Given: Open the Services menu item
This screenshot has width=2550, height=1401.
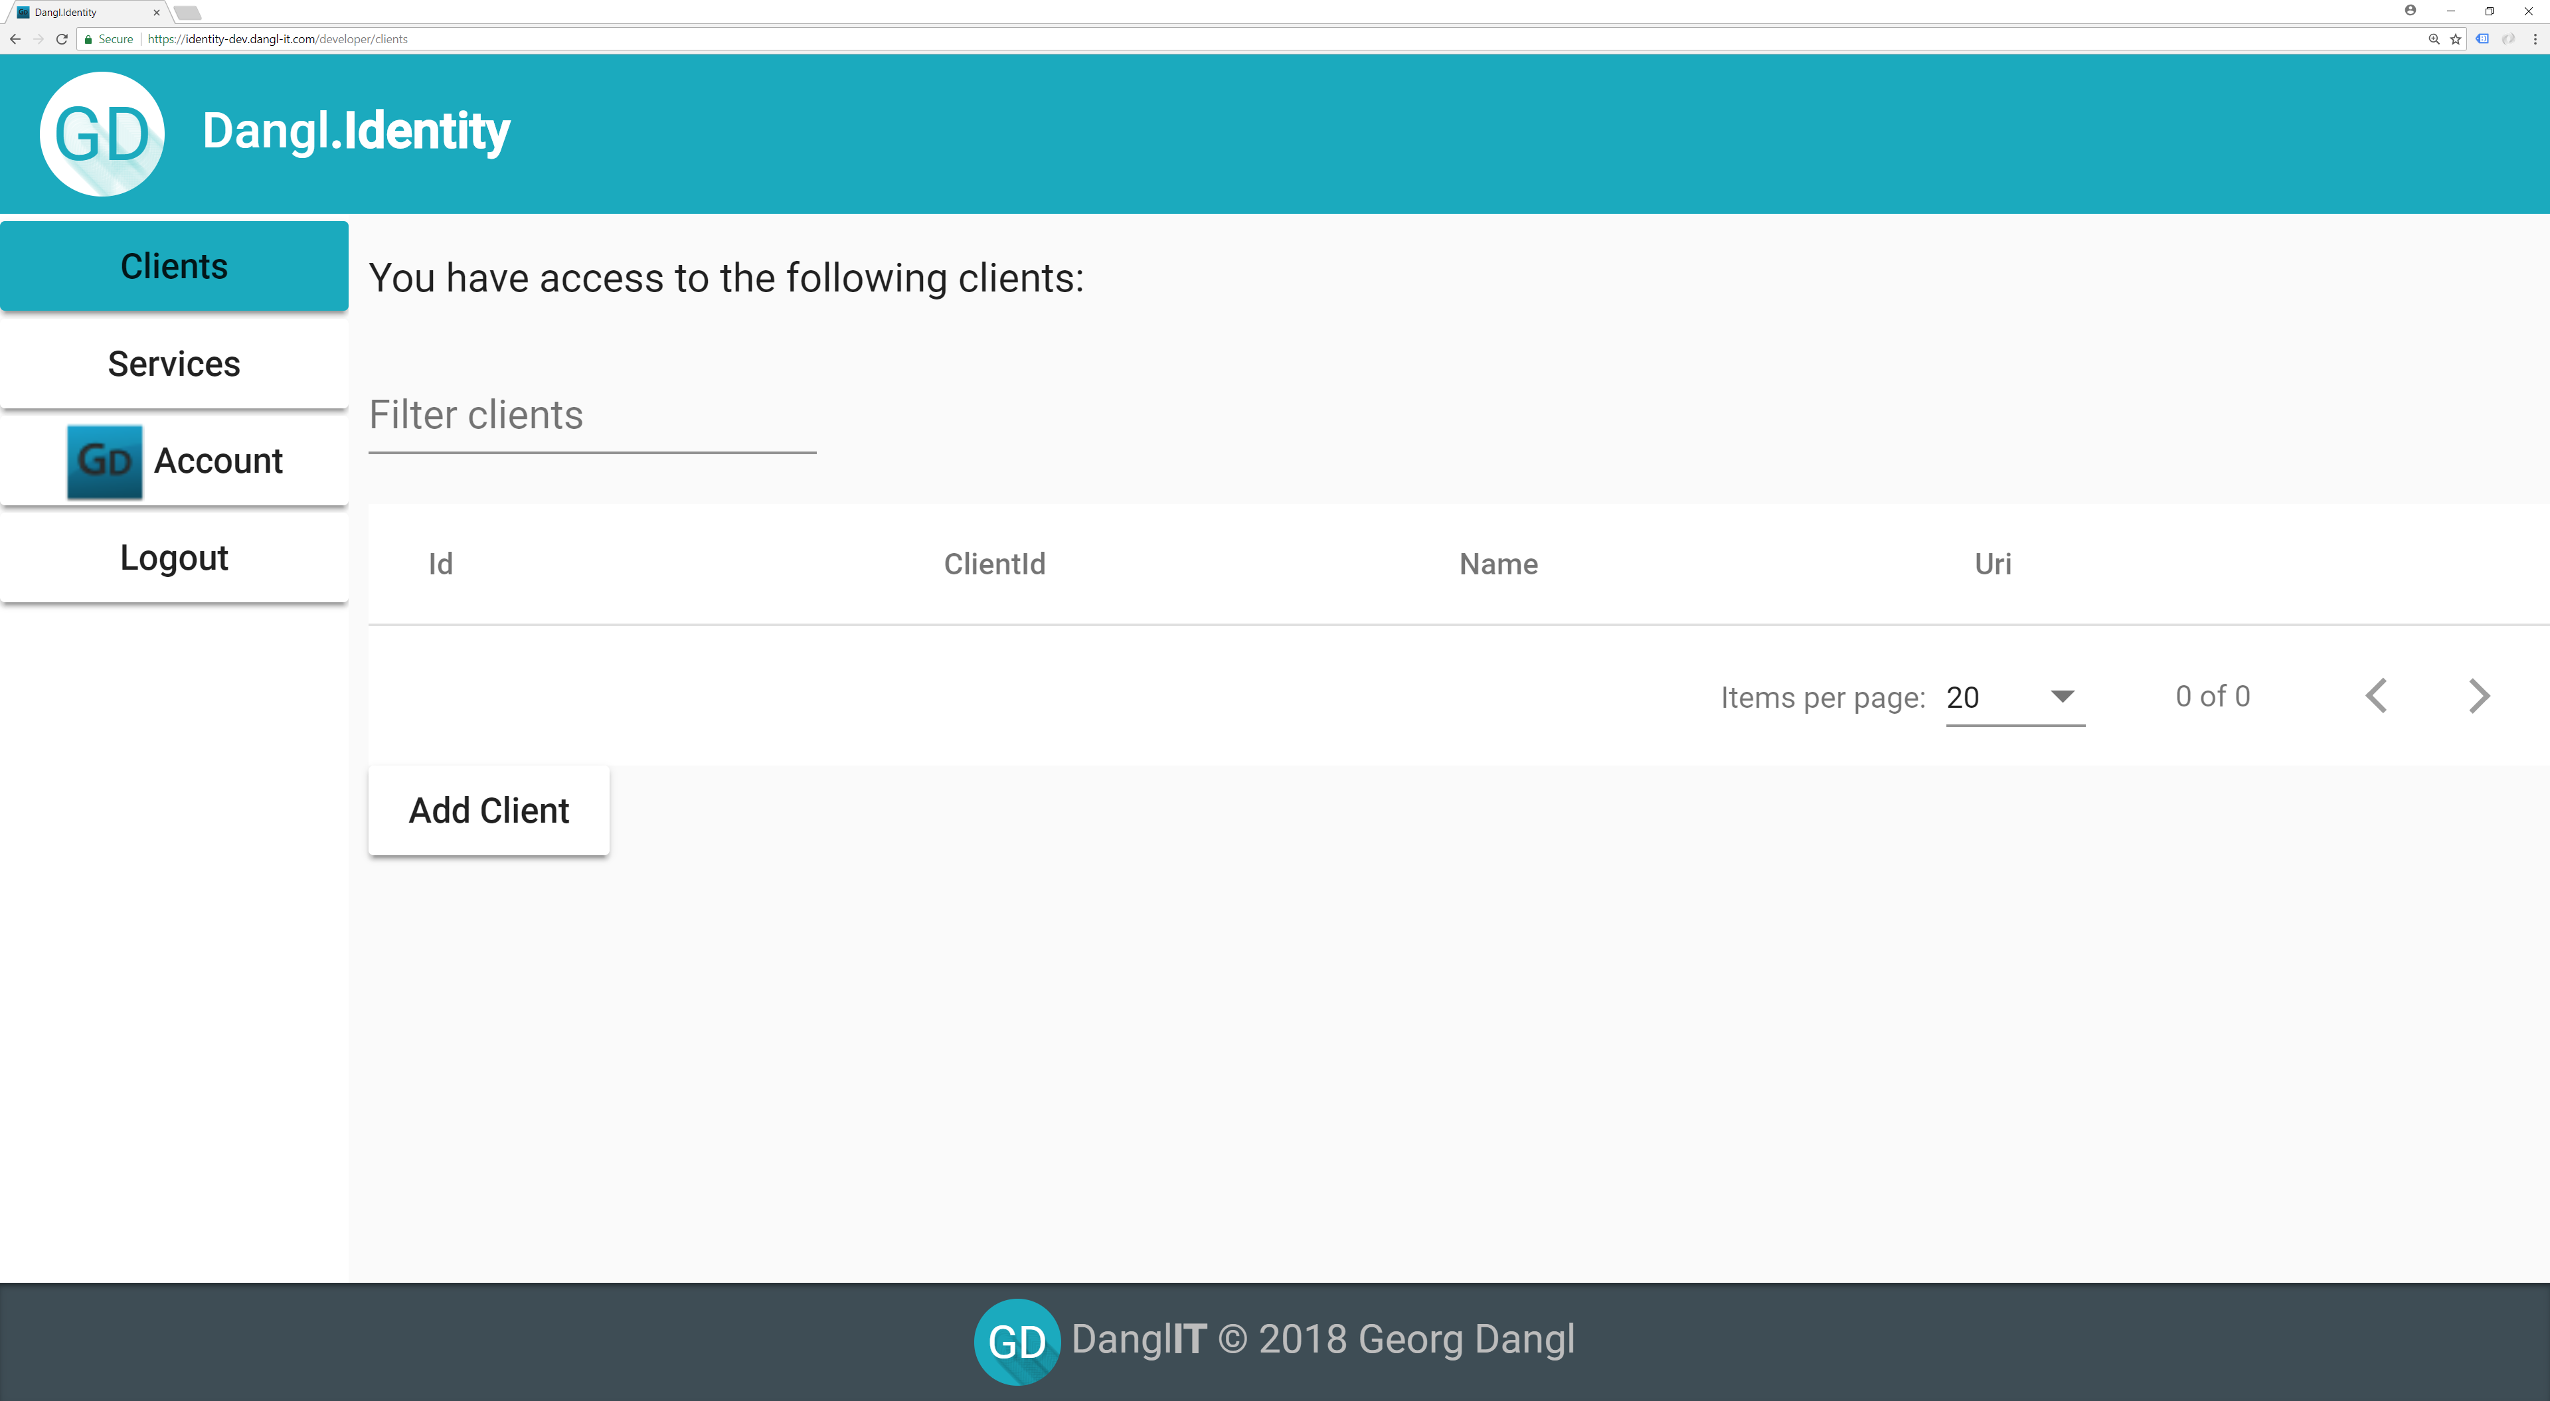Looking at the screenshot, I should [174, 365].
